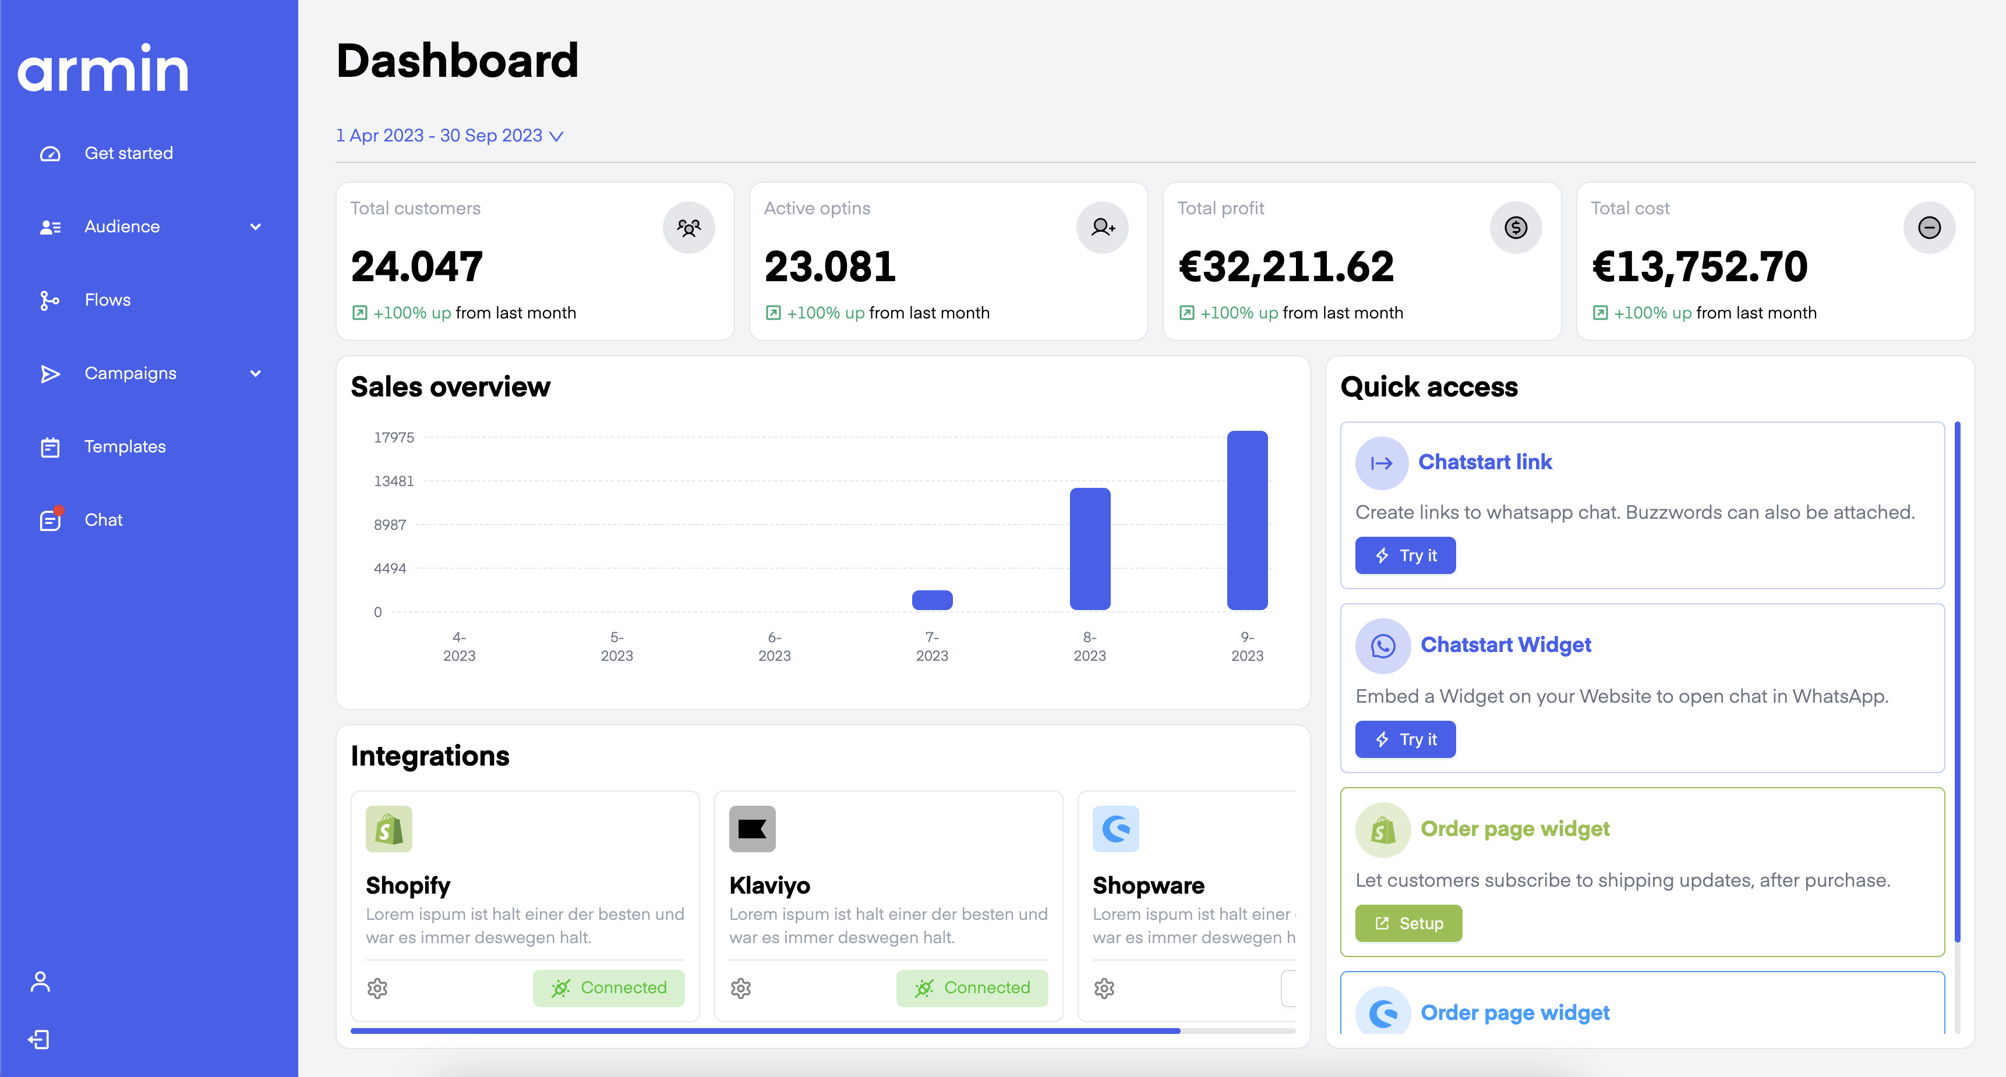Toggle the Connected status for Klaviyo
The height and width of the screenshot is (1077, 2006).
click(x=972, y=989)
